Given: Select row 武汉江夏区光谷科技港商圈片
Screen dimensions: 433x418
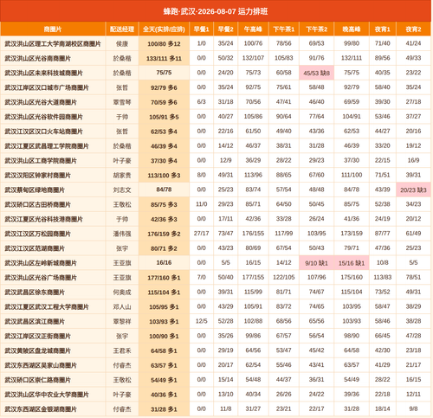Looking at the screenshot, I should click(x=216, y=219).
